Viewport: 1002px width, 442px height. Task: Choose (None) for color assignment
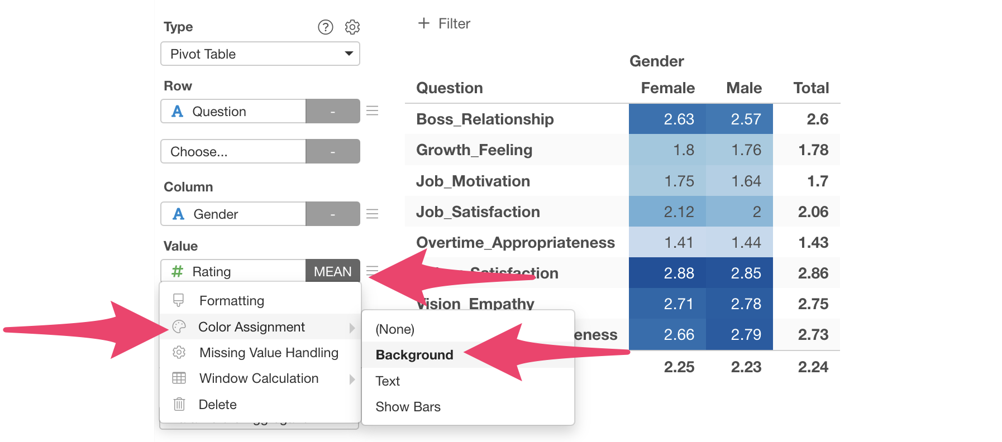pyautogui.click(x=395, y=329)
